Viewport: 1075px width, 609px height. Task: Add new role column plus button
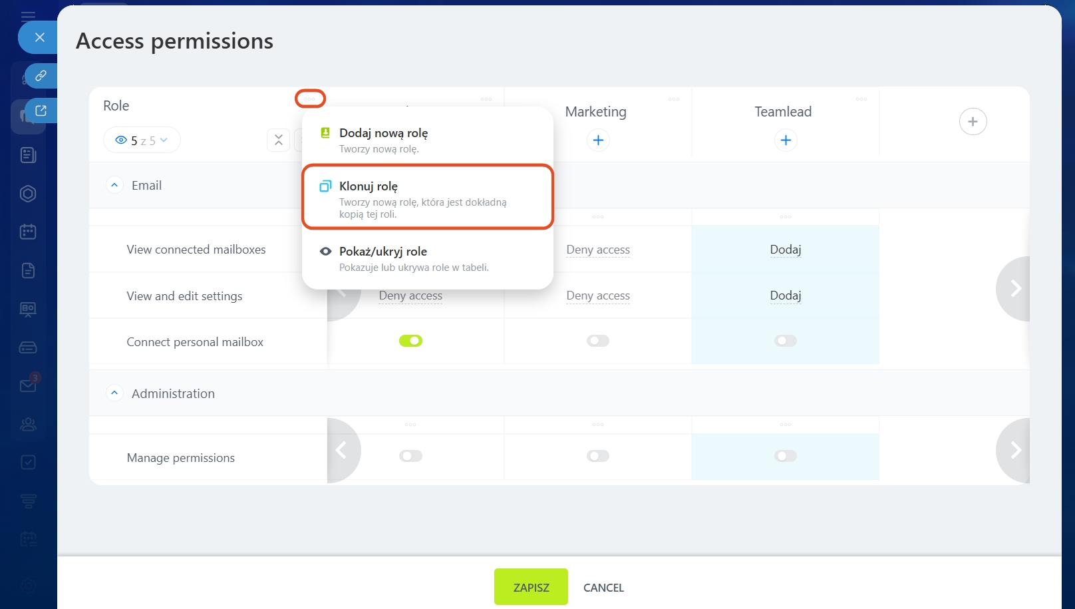[x=973, y=122]
